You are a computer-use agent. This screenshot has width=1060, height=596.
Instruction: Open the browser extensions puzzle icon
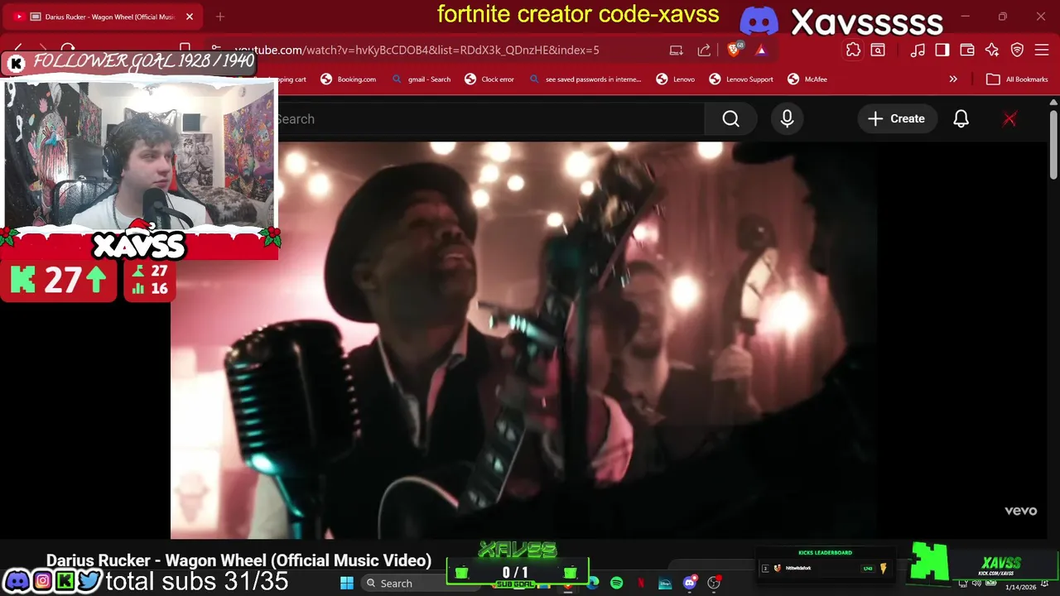(x=853, y=50)
